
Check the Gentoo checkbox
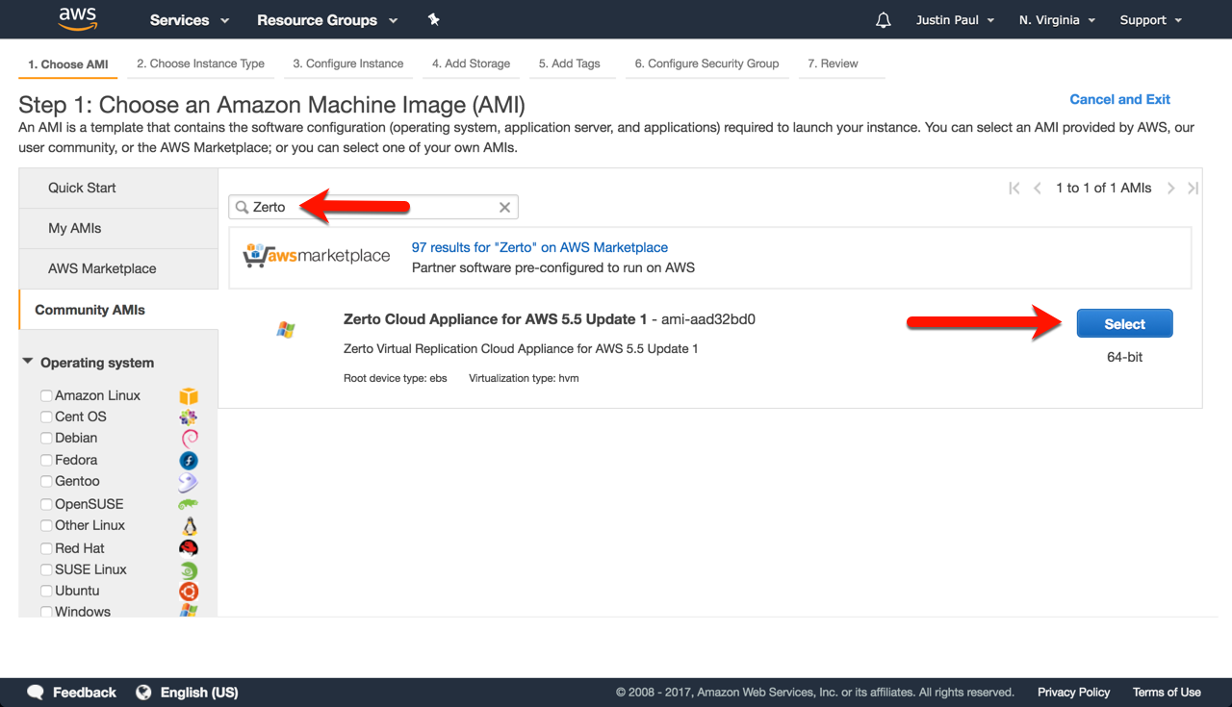46,481
